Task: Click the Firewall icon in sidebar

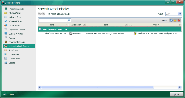Action: [x=6, y=38]
